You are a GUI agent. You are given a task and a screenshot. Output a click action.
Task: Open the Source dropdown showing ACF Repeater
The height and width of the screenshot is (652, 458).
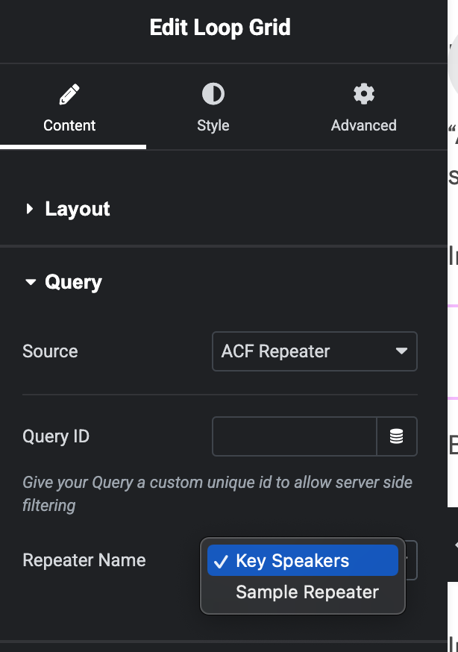pos(314,351)
